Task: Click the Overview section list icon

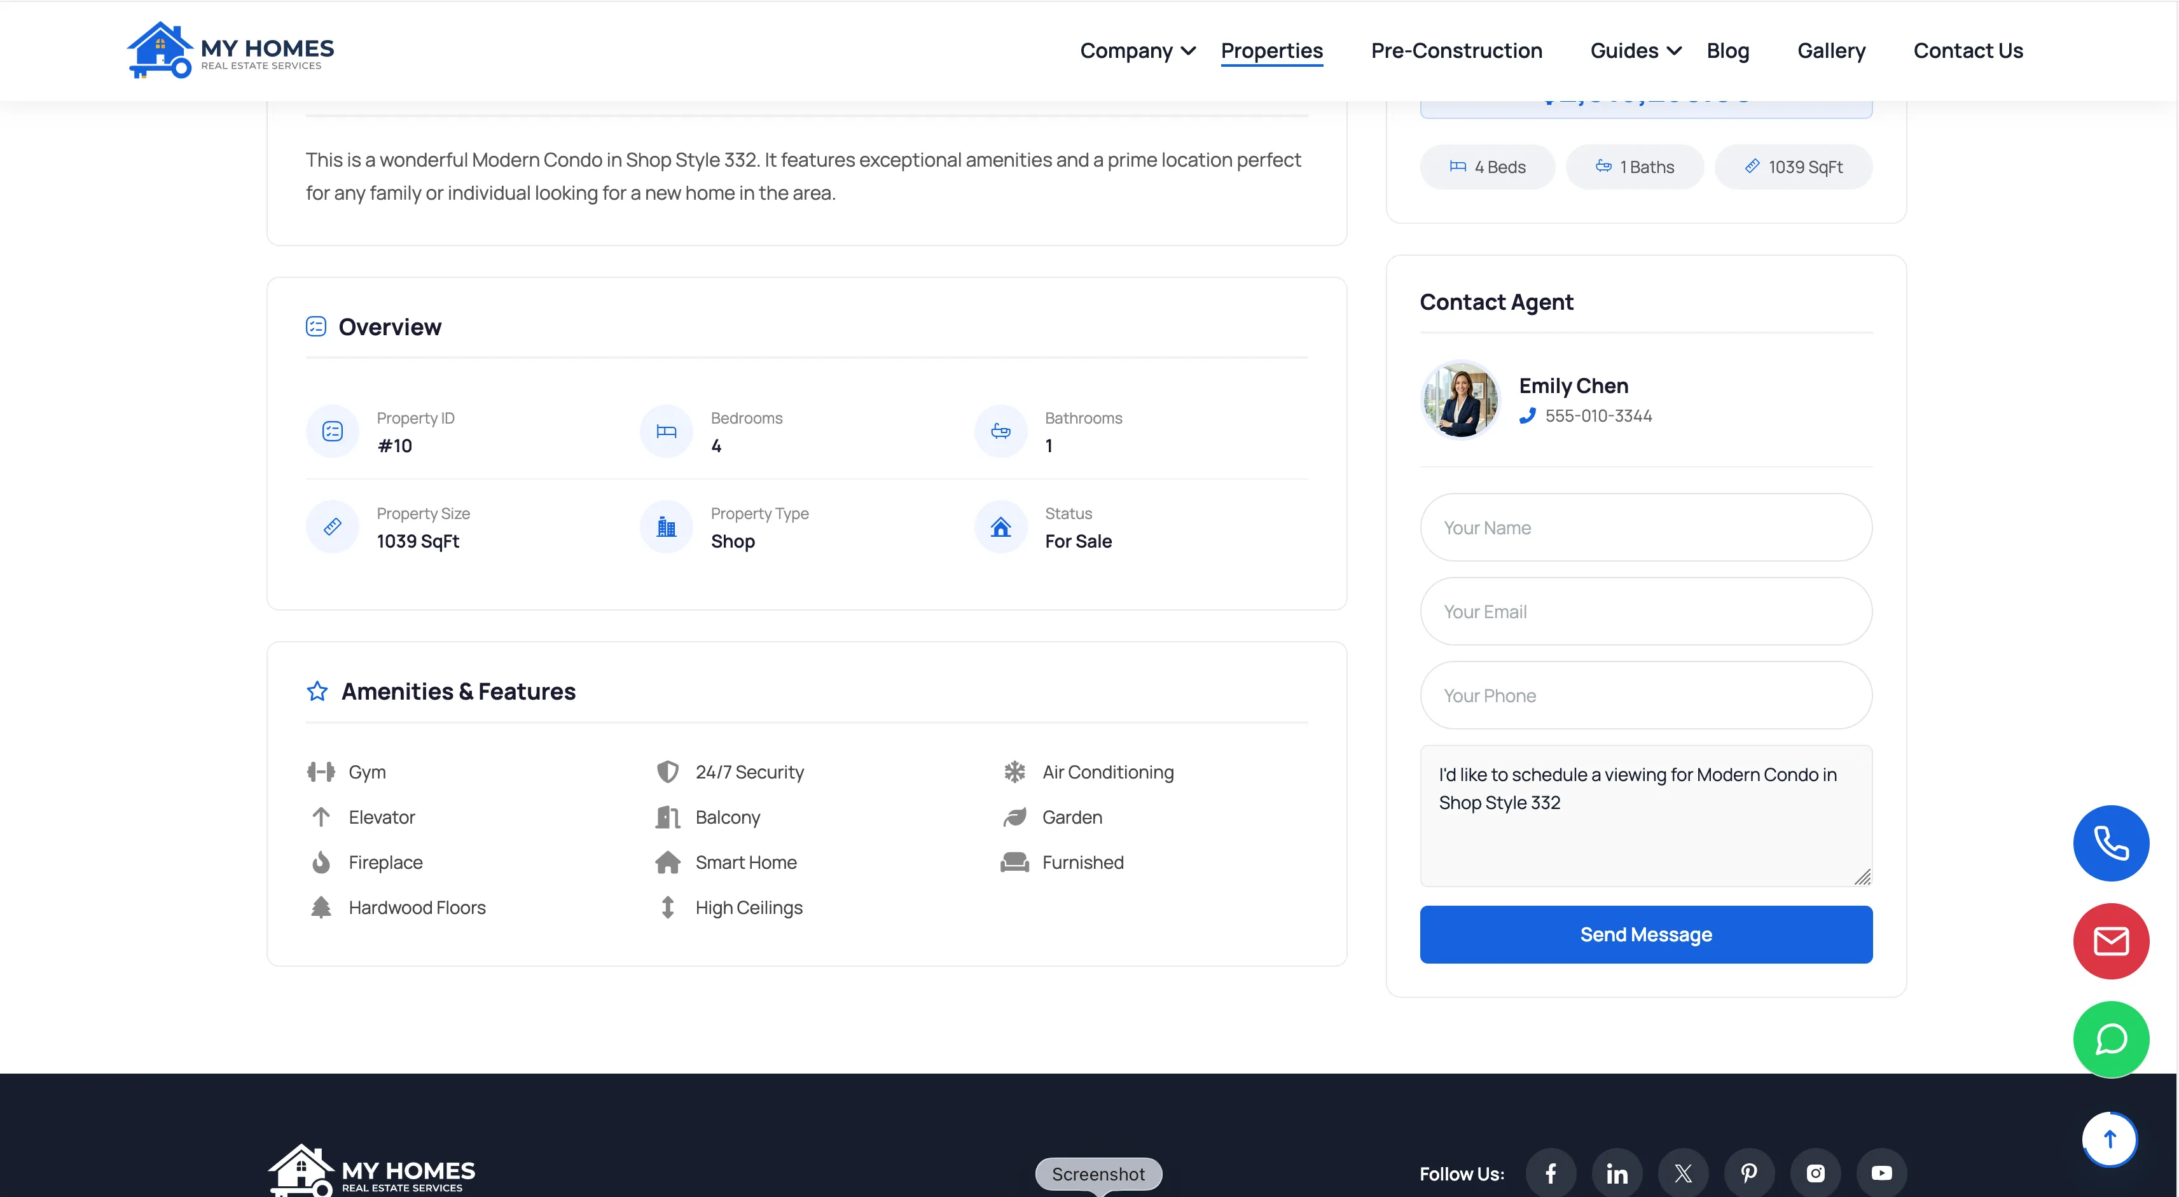Action: 315,326
